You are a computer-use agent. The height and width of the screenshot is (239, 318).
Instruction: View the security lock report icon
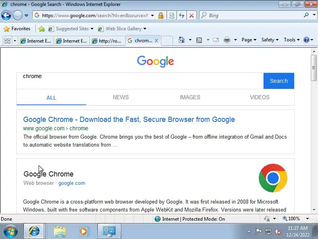click(x=161, y=16)
